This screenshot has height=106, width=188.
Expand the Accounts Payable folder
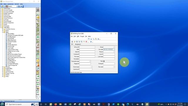coord(1,10)
